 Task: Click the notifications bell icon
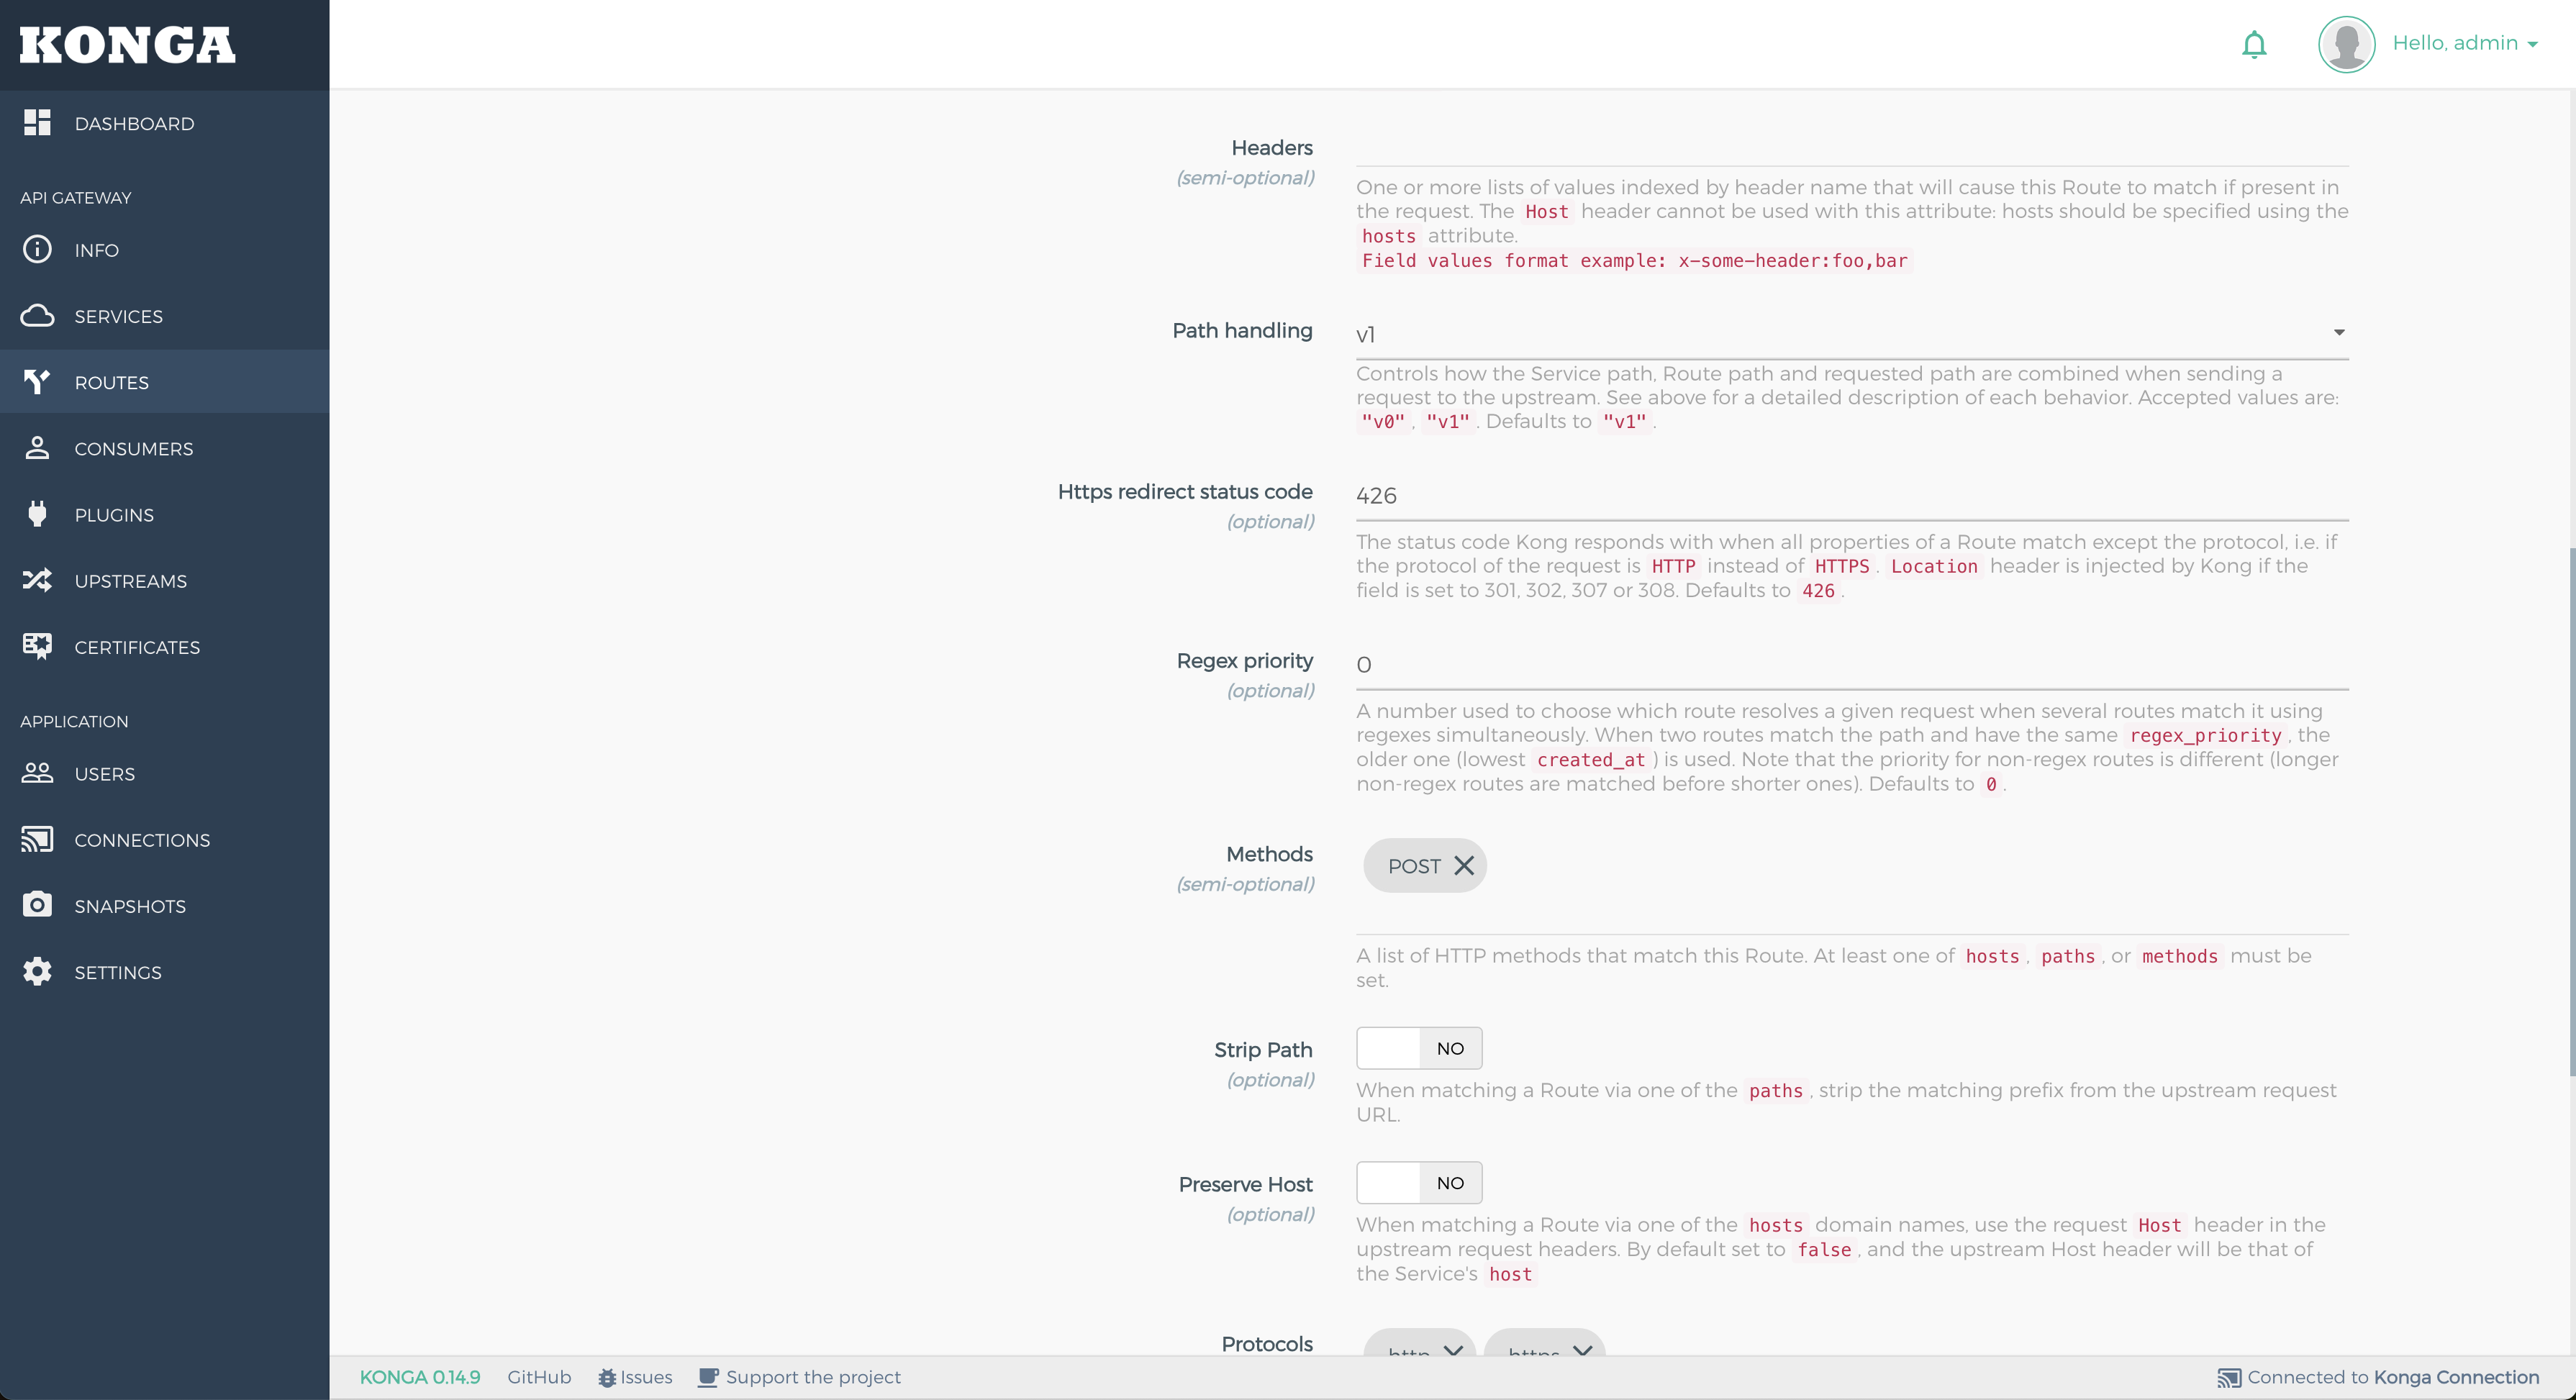2253,44
